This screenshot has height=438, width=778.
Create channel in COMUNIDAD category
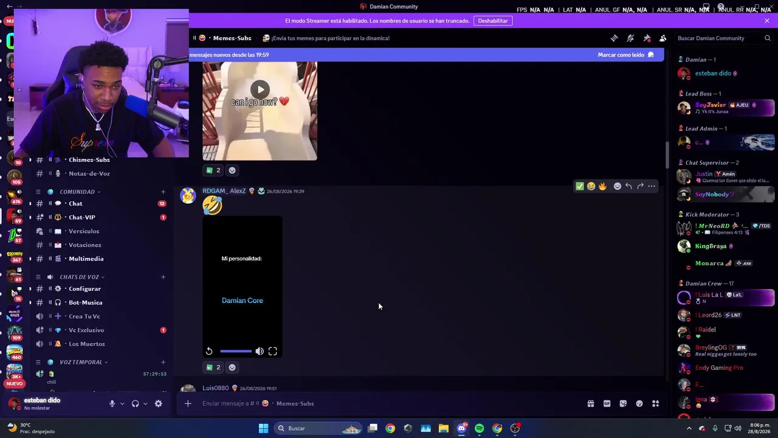click(163, 192)
